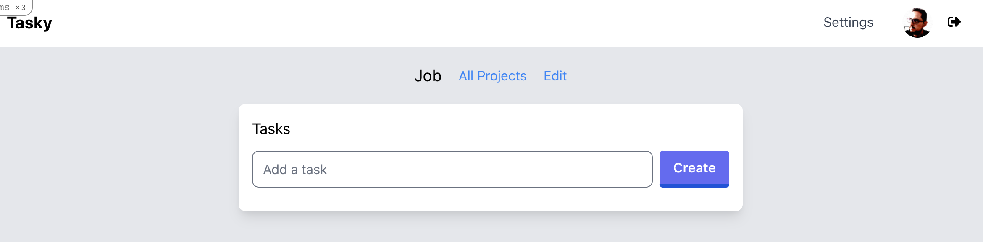Image resolution: width=983 pixels, height=242 pixels.
Task: Open the user profile avatar
Action: tap(917, 23)
